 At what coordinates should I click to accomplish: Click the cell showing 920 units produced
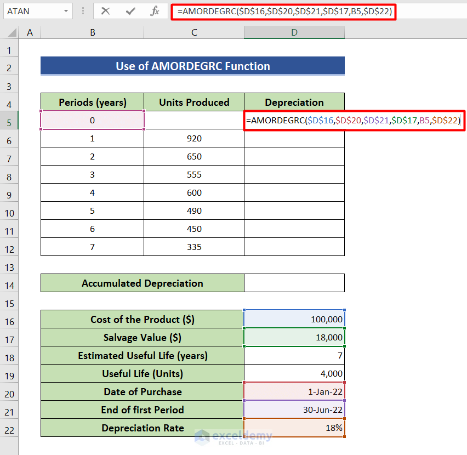[x=194, y=139]
